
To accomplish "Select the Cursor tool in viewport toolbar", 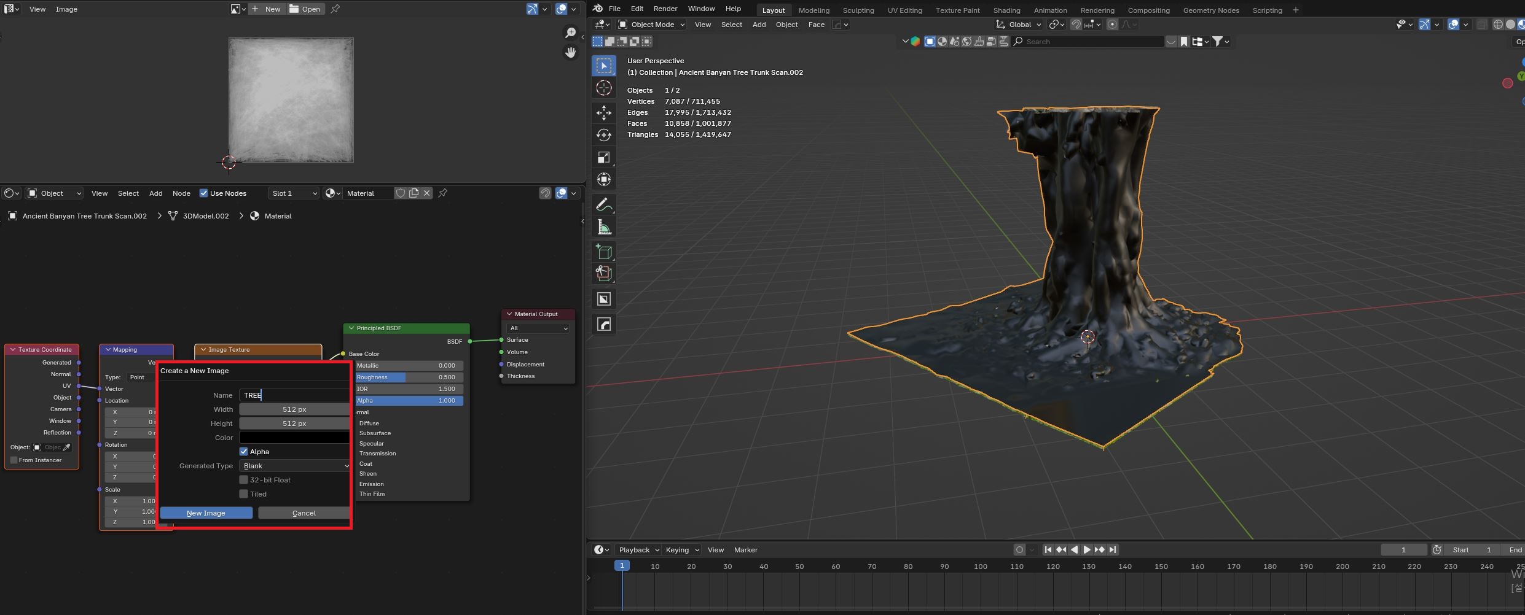I will click(603, 88).
